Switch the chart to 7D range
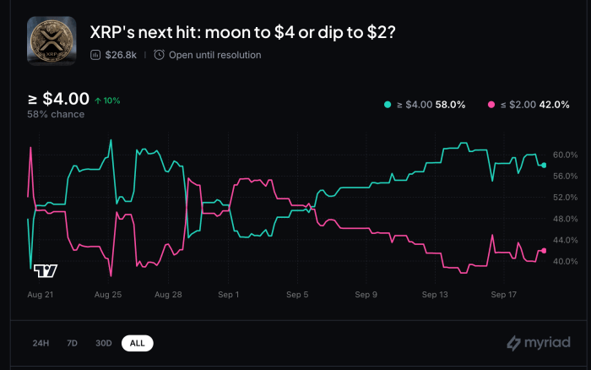 click(x=72, y=343)
